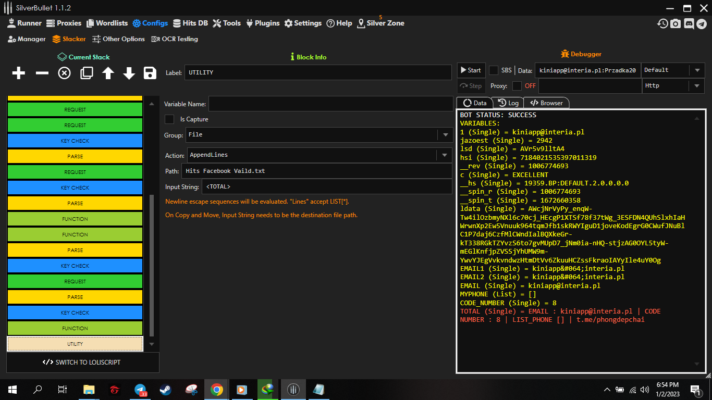Select the UTILITY block in stack
Screen dimensions: 712x400
click(x=75, y=344)
